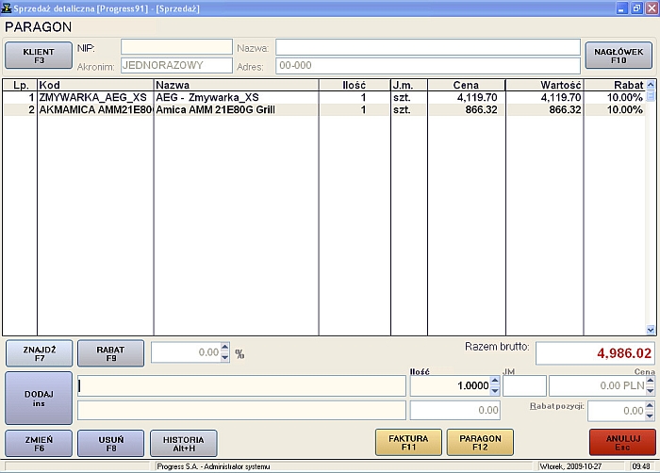660x473 pixels.
Task: Click the J.m. column header
Action: tap(409, 85)
